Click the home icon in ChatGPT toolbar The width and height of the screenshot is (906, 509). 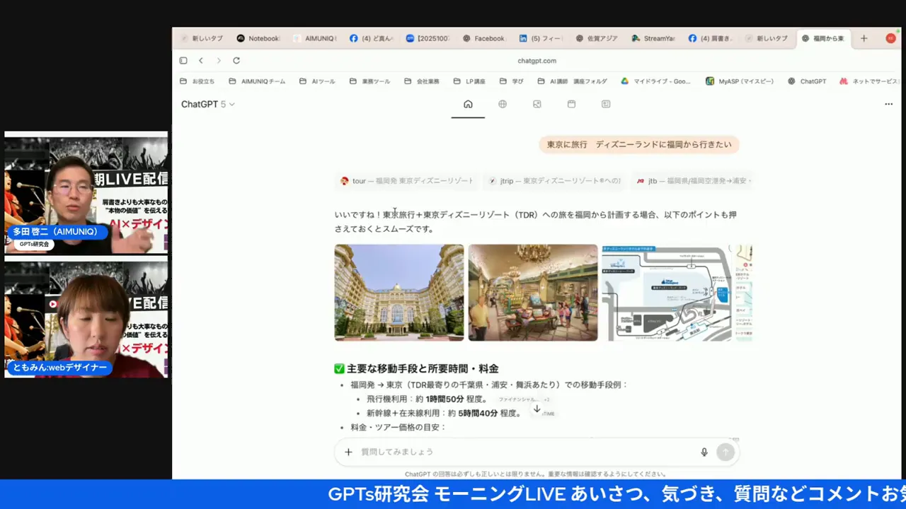(468, 104)
